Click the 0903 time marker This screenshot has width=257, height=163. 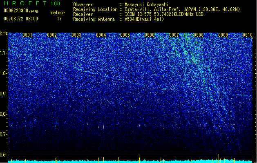[x=76, y=35]
